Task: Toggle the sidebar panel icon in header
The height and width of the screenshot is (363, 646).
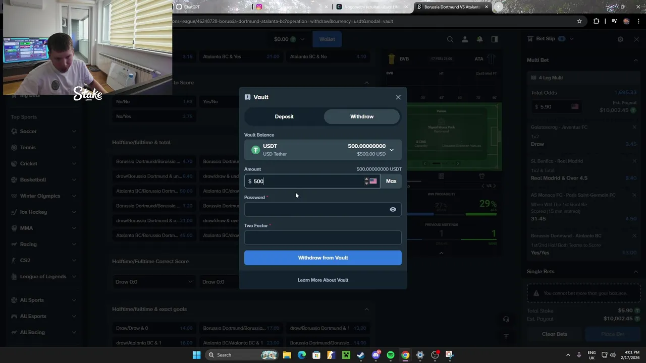Action: (495, 39)
